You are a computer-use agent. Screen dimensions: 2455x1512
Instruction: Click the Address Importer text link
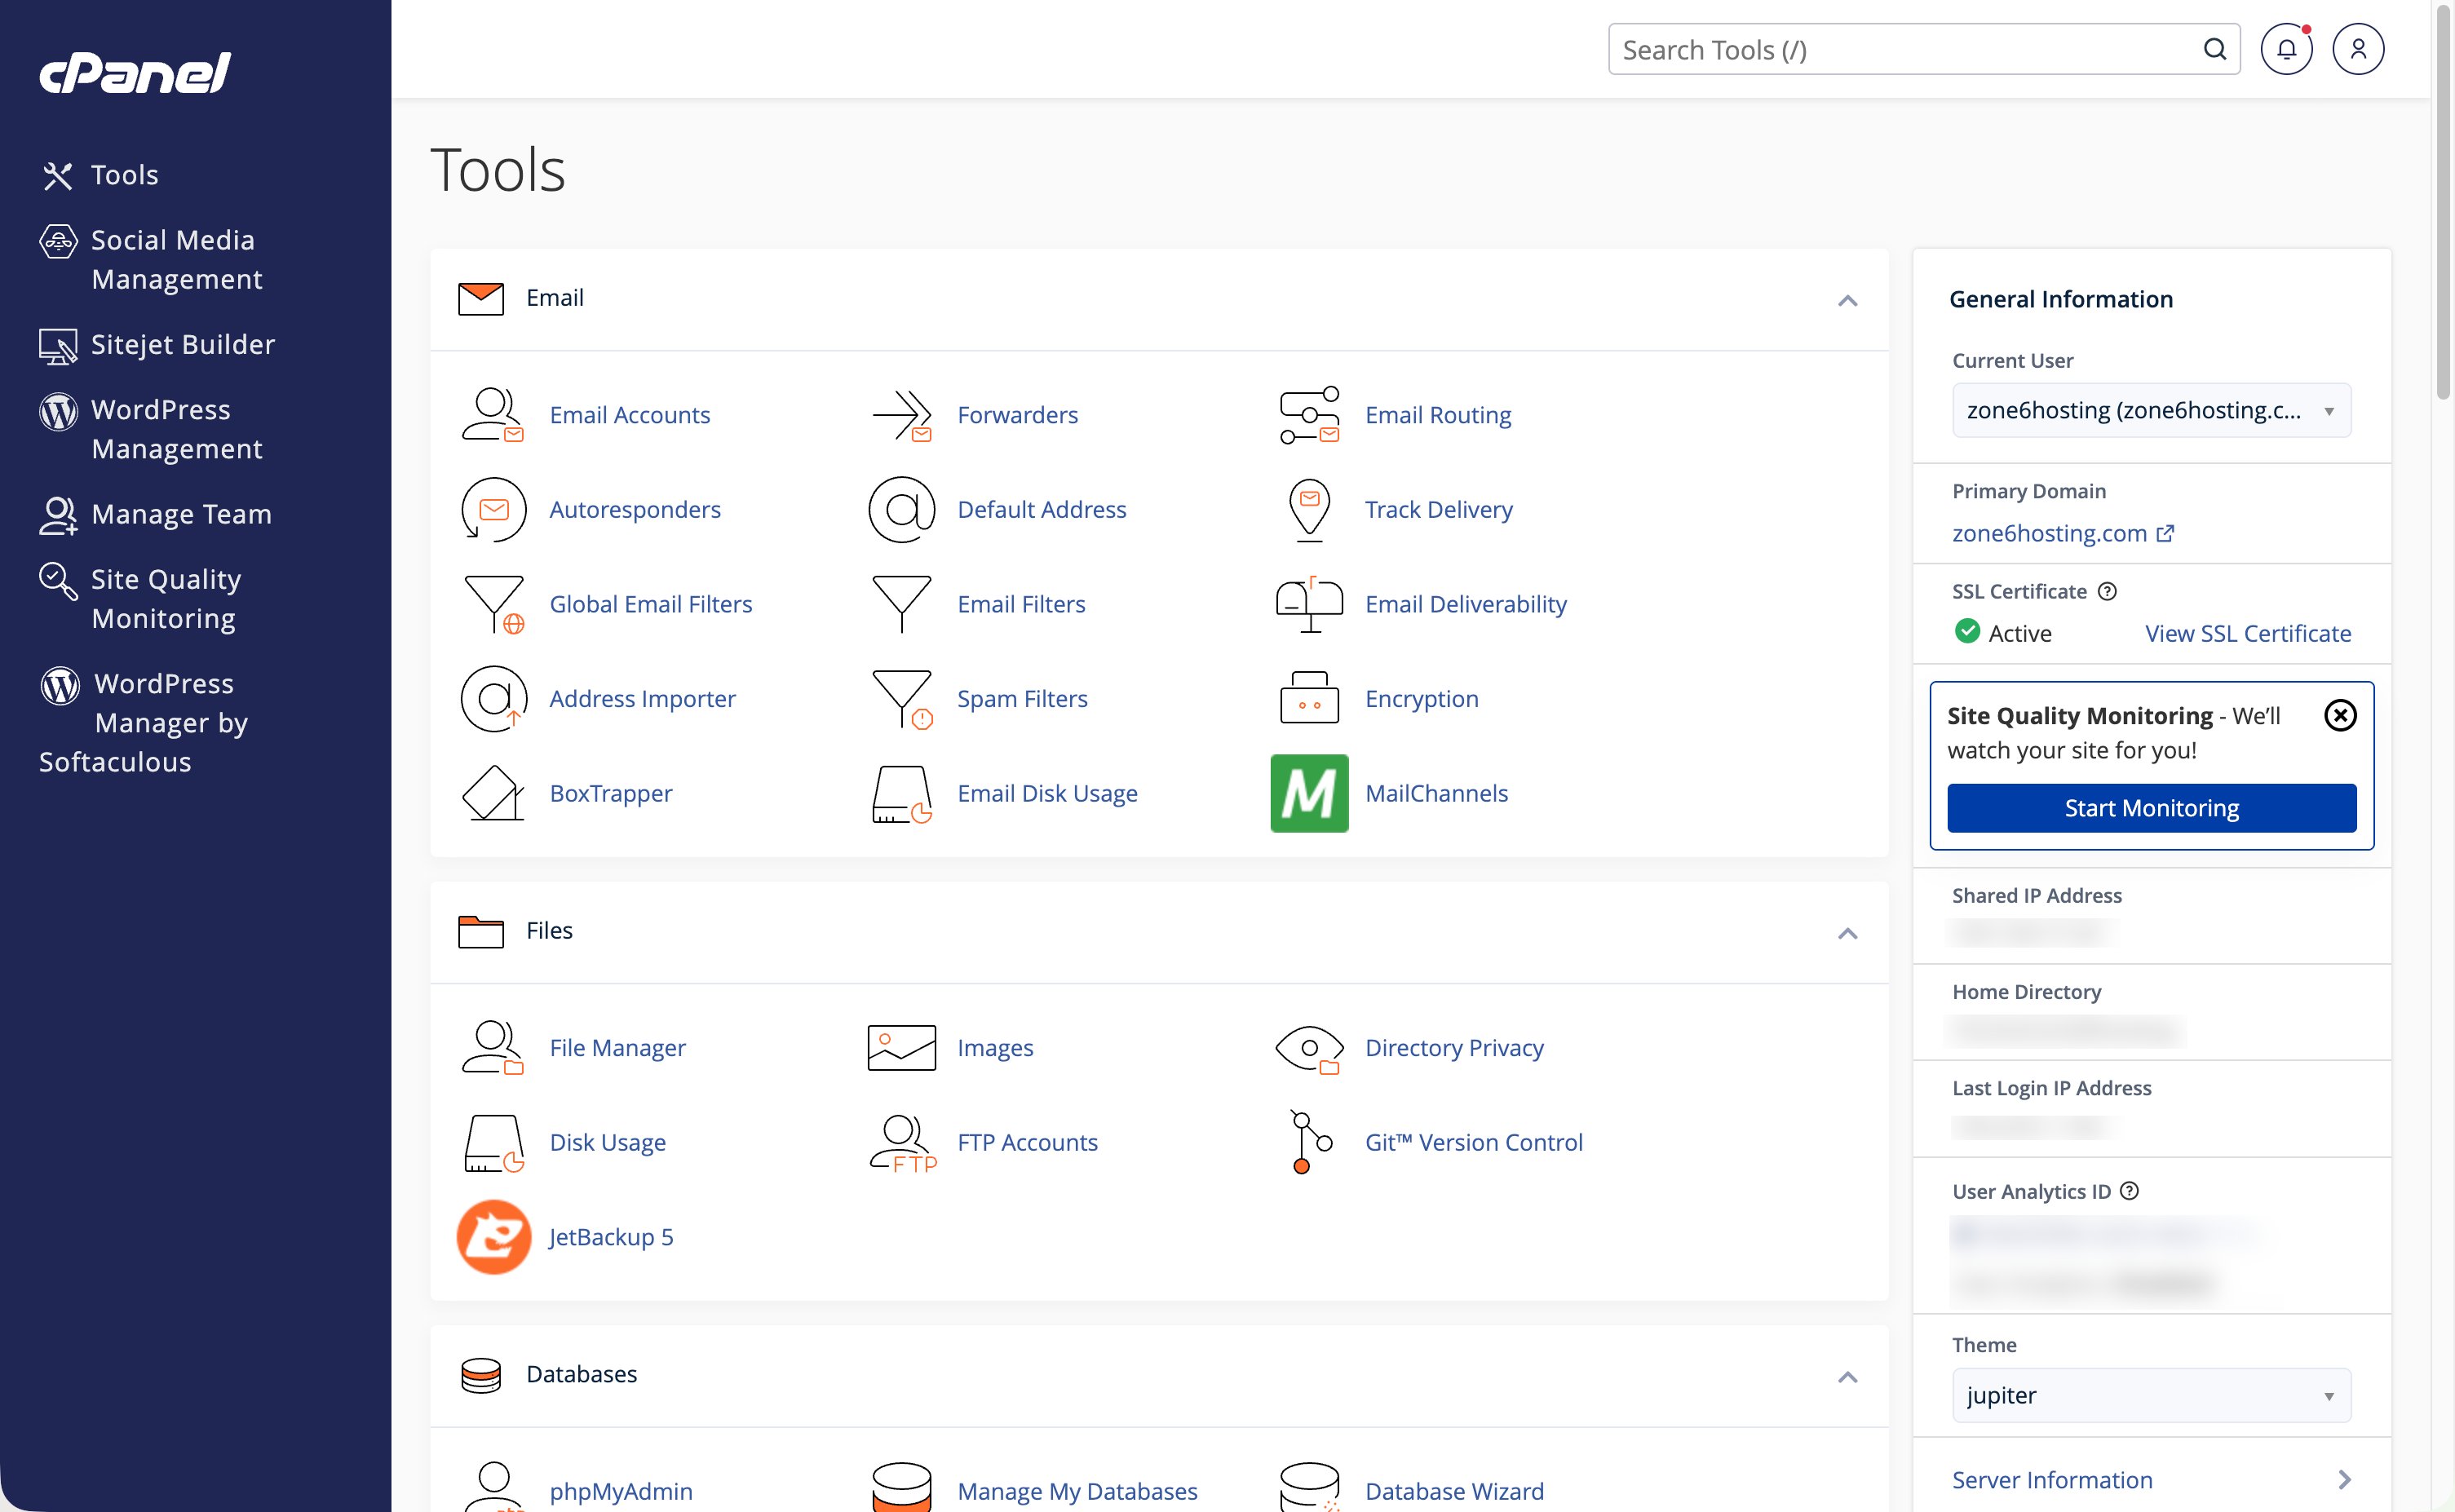coord(642,698)
